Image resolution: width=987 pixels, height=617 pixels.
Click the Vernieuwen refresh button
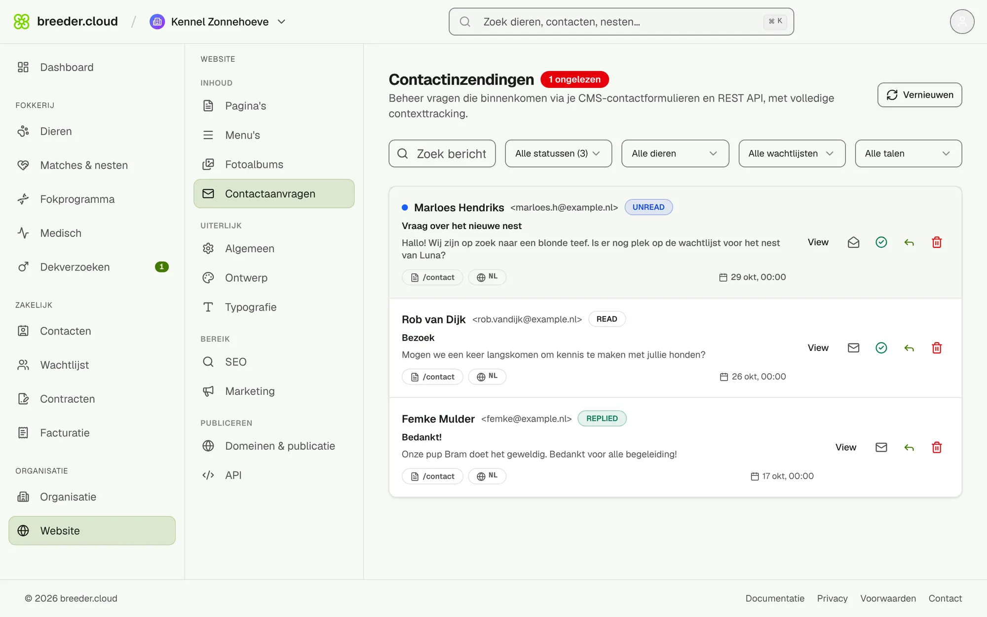click(x=919, y=95)
